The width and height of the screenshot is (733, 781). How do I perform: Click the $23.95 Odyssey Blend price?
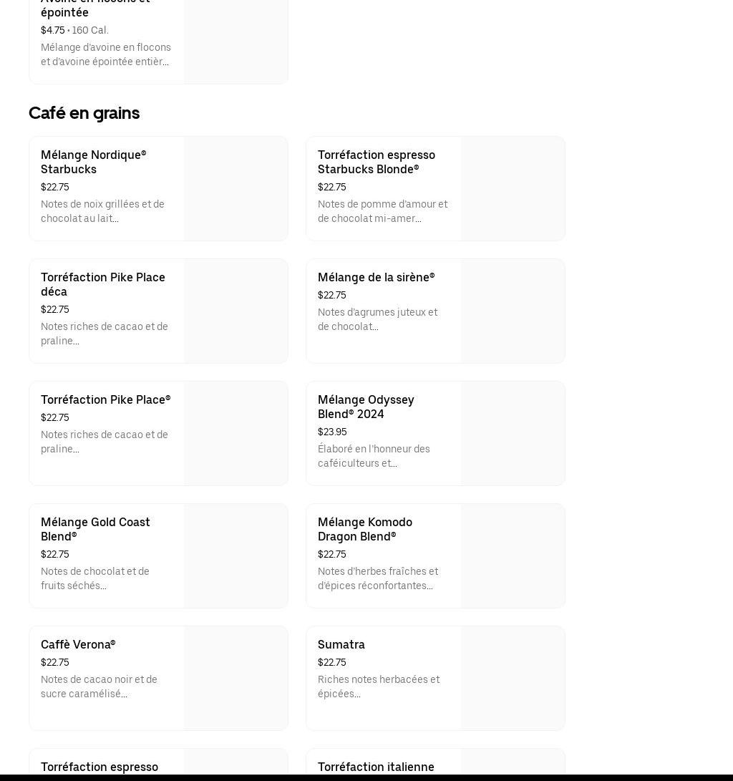point(332,432)
